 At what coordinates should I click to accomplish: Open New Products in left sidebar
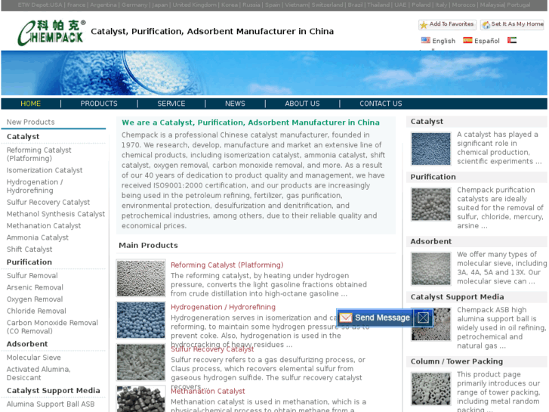[30, 122]
